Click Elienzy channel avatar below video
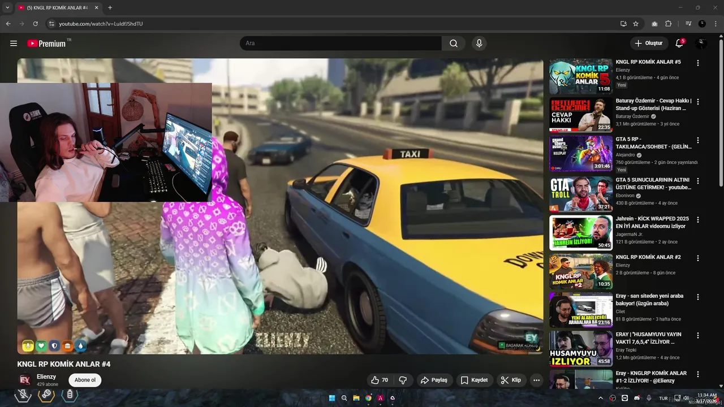724x407 pixels. (25, 380)
